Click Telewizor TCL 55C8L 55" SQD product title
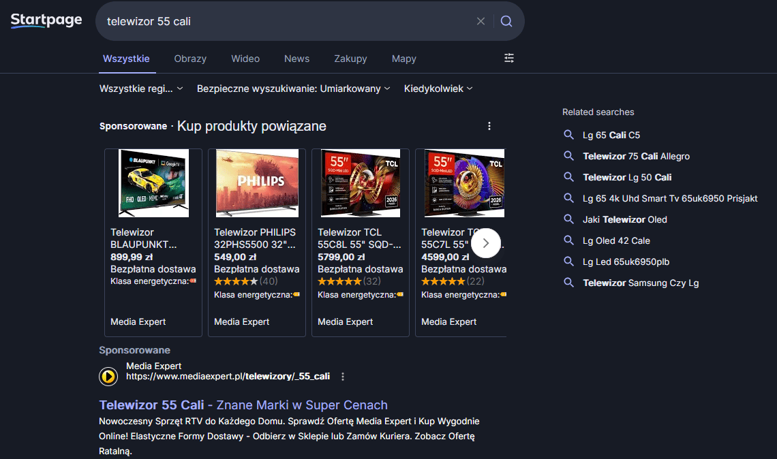The height and width of the screenshot is (459, 777). tap(359, 238)
